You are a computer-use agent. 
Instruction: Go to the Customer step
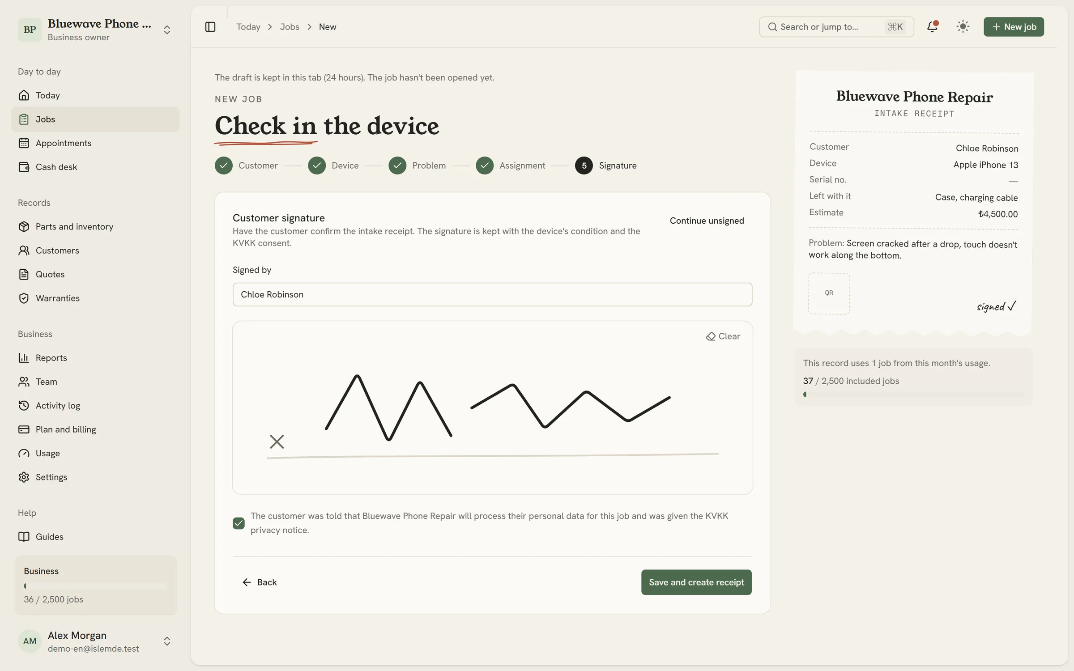pyautogui.click(x=246, y=166)
